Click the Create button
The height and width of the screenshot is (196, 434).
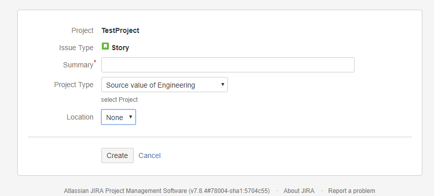pos(117,155)
